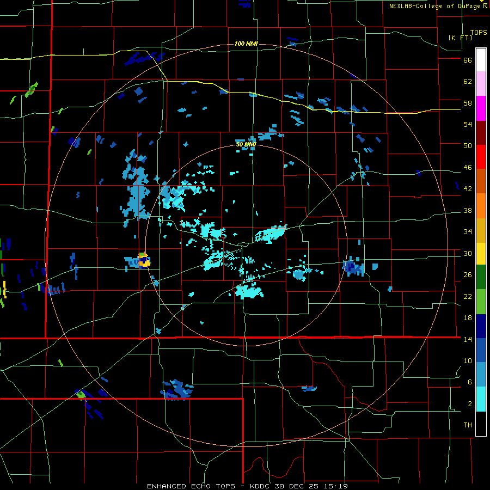Select the magenta segment of the legend

coord(481,108)
